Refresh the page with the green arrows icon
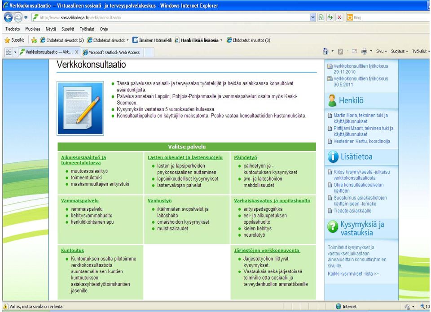Viewport: 431px width, 312px height. [x=330, y=17]
